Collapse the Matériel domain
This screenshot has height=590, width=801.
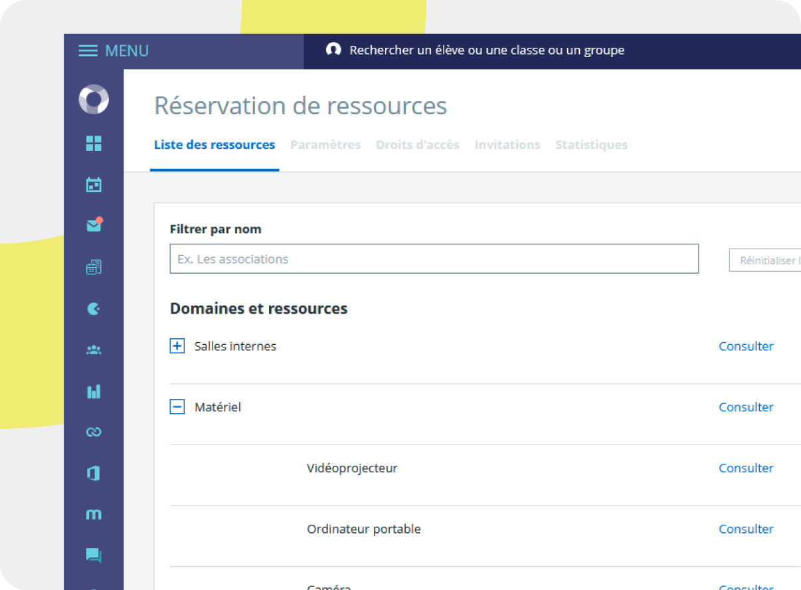(x=177, y=407)
